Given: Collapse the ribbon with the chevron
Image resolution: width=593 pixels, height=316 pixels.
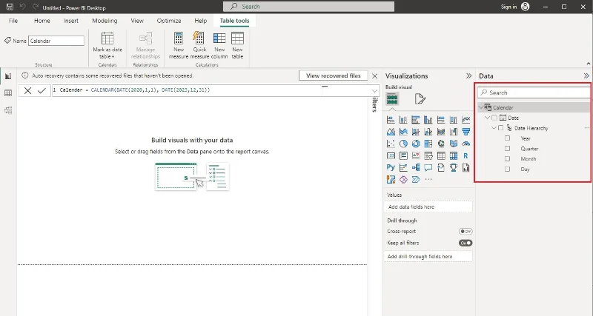Looking at the screenshot, I should coord(588,64).
